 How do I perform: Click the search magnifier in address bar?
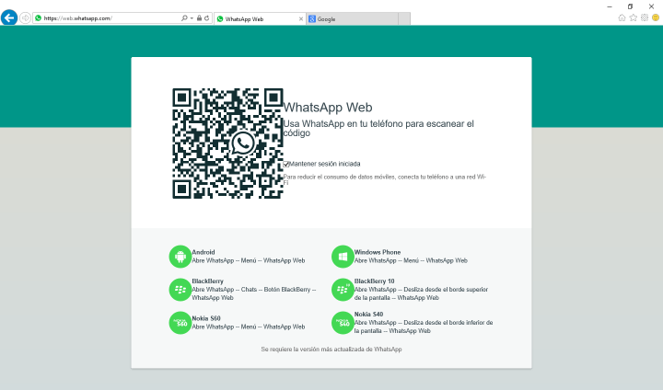pyautogui.click(x=184, y=18)
